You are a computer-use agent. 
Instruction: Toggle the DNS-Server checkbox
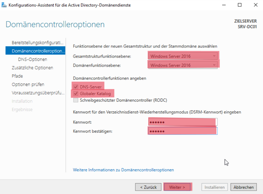[76, 87]
